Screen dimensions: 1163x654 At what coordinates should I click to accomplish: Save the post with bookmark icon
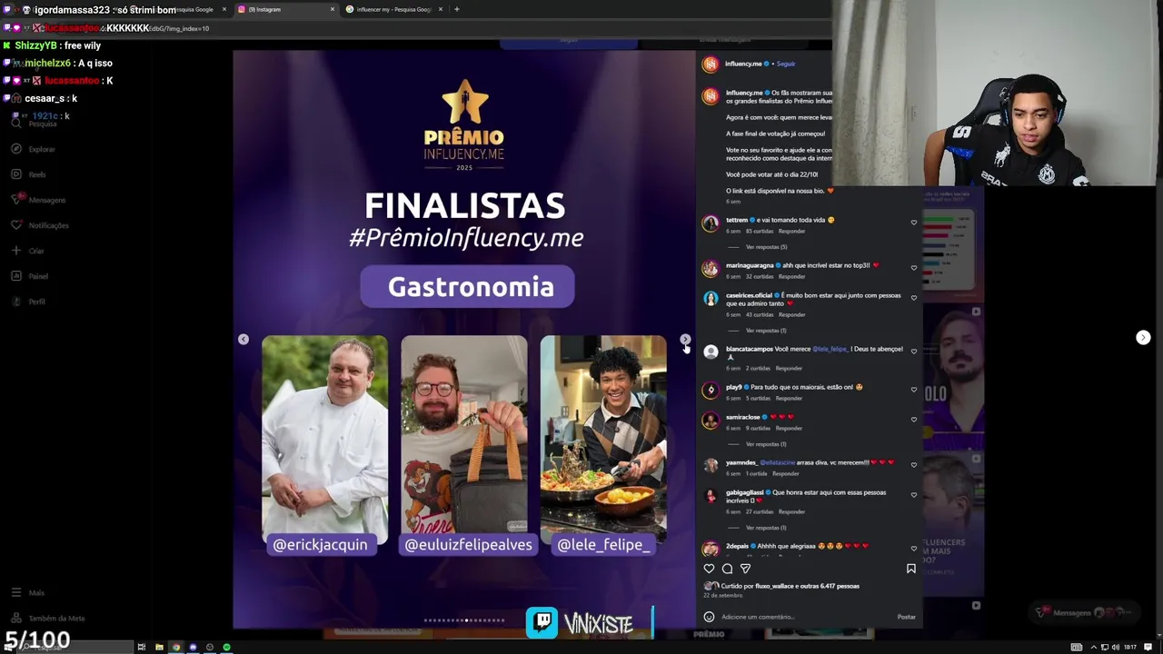(911, 569)
